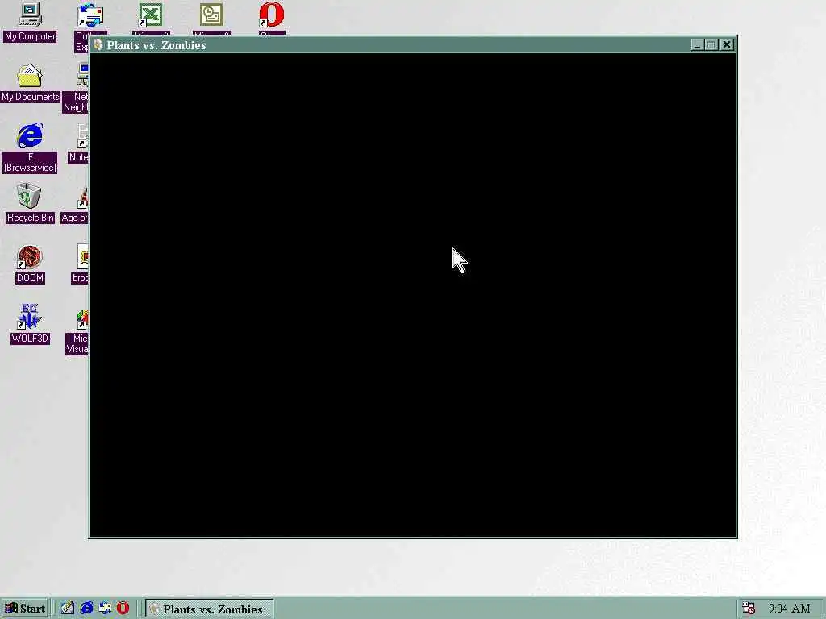826x619 pixels.
Task: Click Show Desktop in Quick Launch
Action: 67,609
